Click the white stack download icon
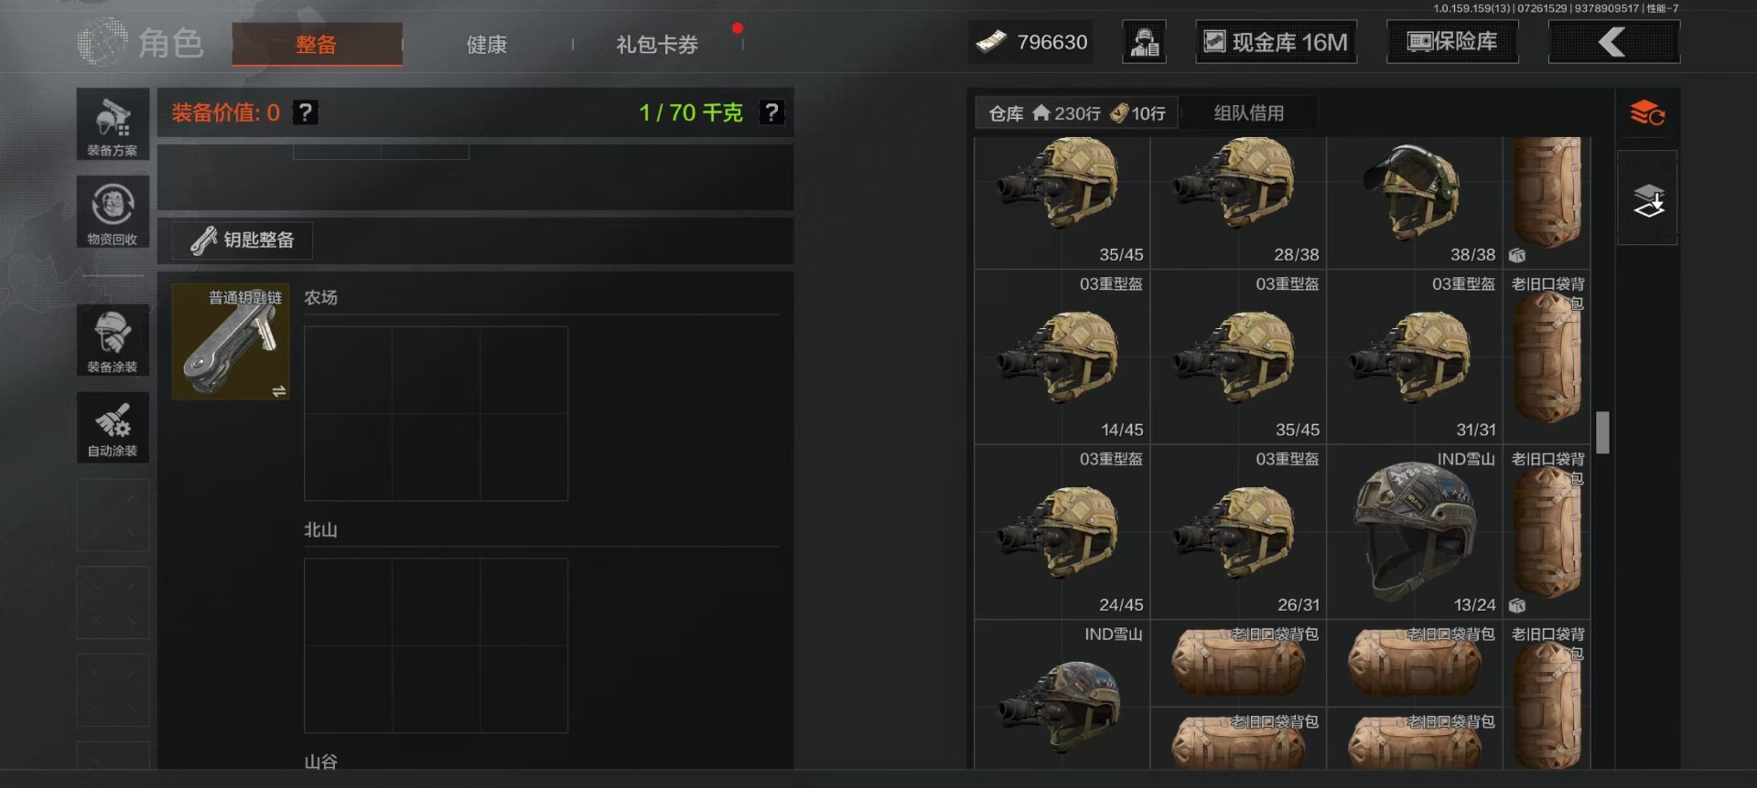The width and height of the screenshot is (1757, 788). (x=1648, y=200)
